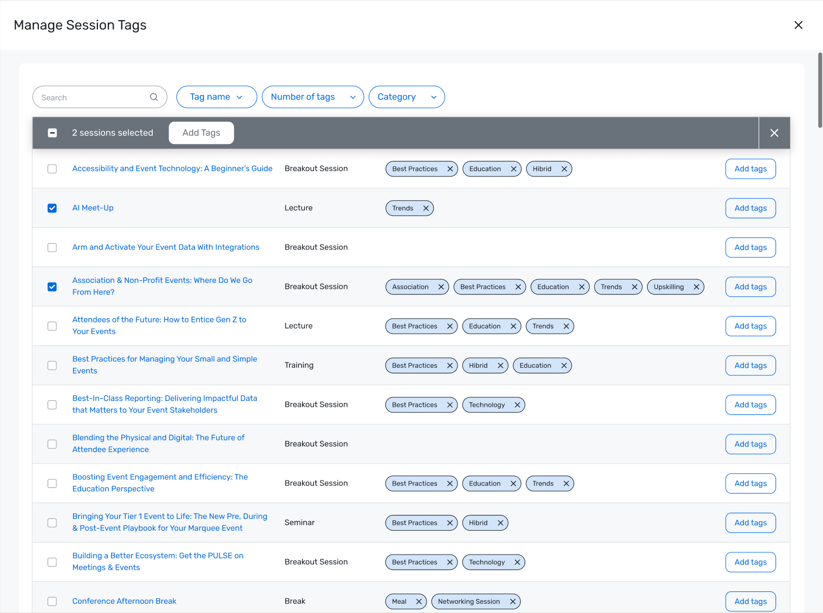Remove Trends tag from AI Meet-Up

coord(426,208)
